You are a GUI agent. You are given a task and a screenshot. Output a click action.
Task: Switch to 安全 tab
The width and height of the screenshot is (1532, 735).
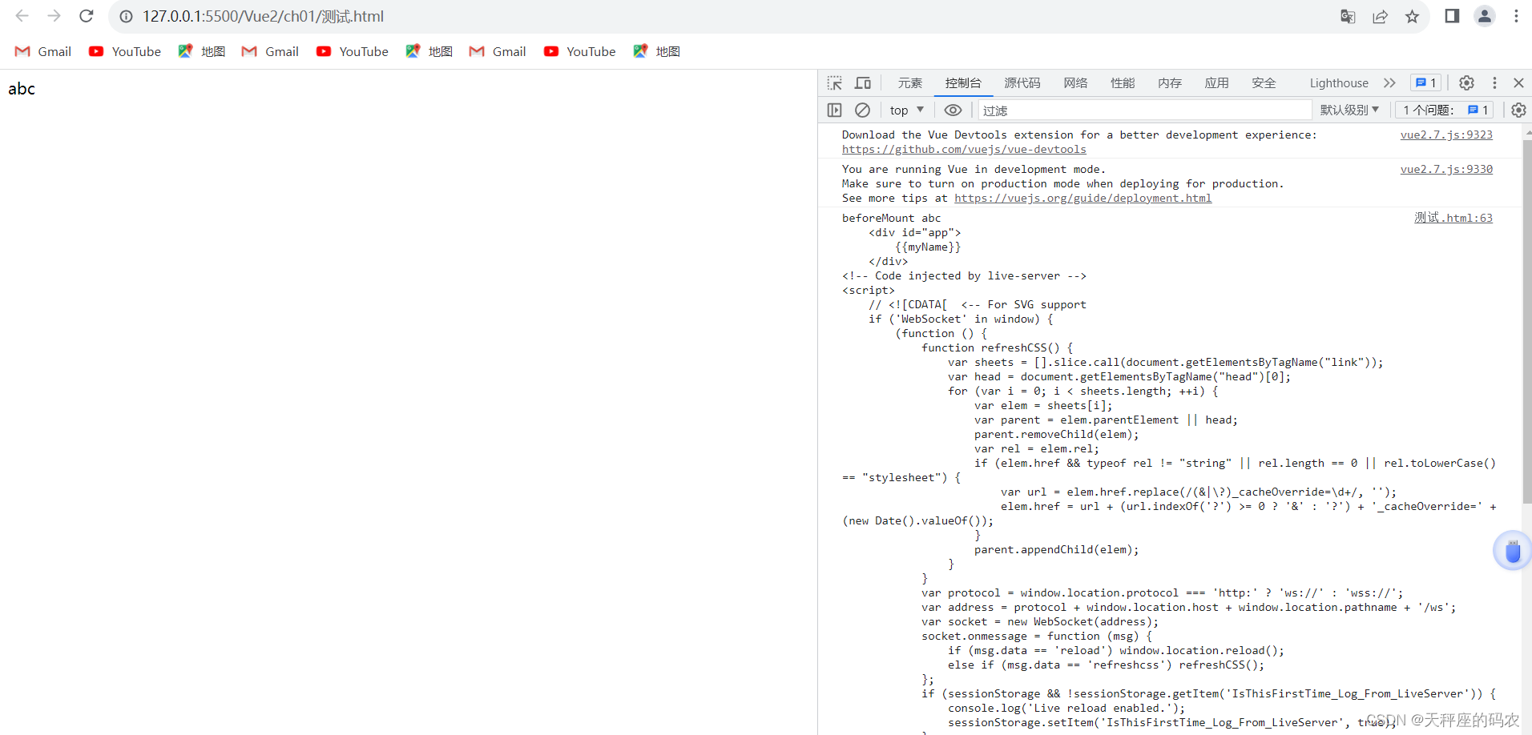point(1264,82)
